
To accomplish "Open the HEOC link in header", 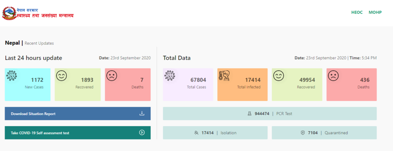I will (x=357, y=12).
